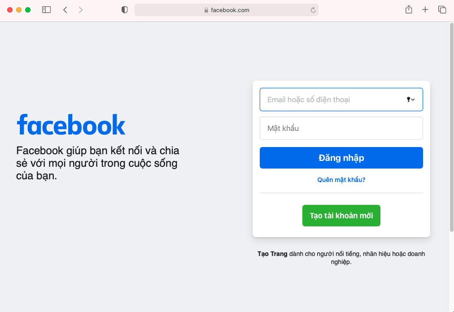
Task: Open the password autofill key dropdown
Action: [x=410, y=100]
